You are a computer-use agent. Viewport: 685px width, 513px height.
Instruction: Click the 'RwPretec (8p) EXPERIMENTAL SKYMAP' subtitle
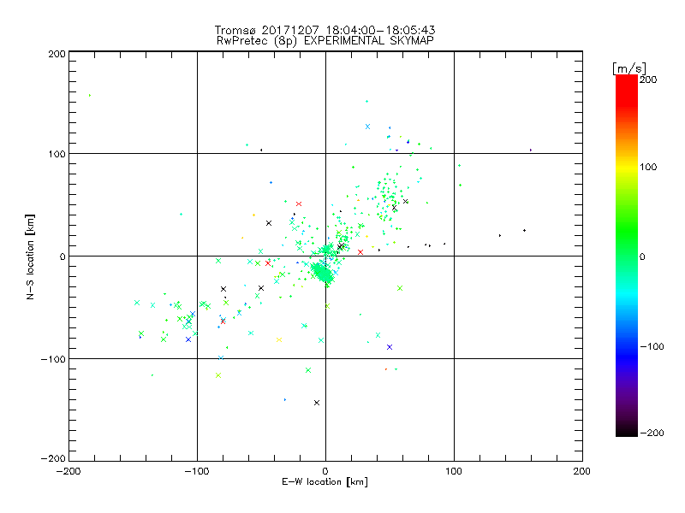tap(325, 40)
